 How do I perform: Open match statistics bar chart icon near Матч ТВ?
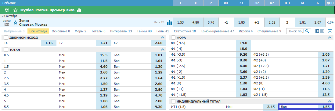[169, 22]
